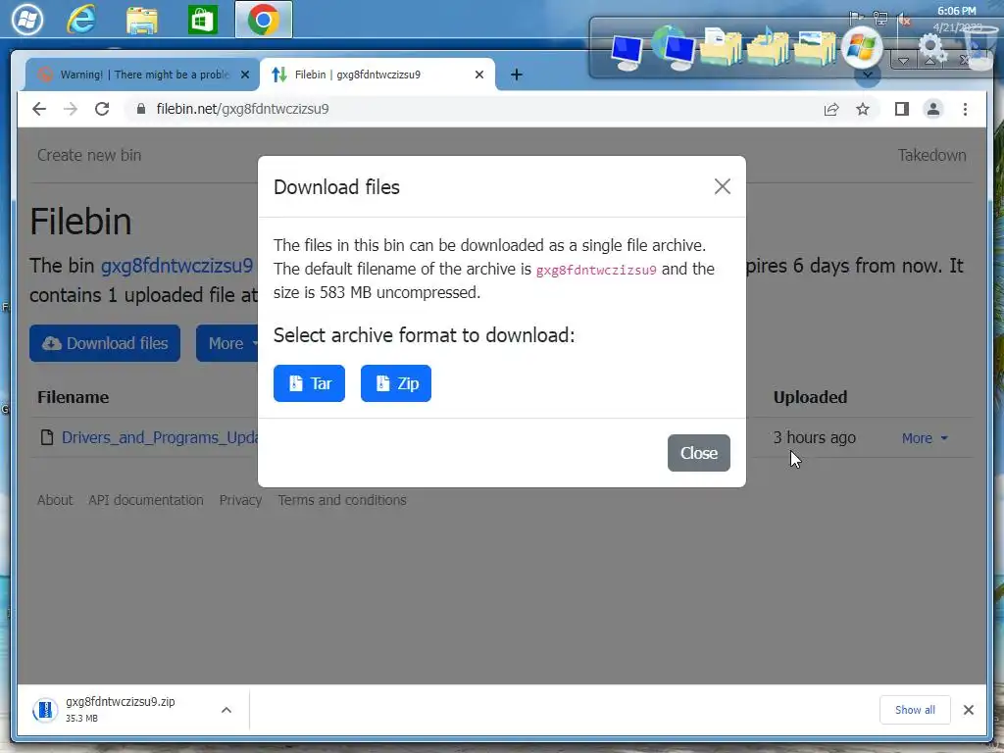Open the Privacy footer link
The image size is (1004, 753).
pos(241,500)
